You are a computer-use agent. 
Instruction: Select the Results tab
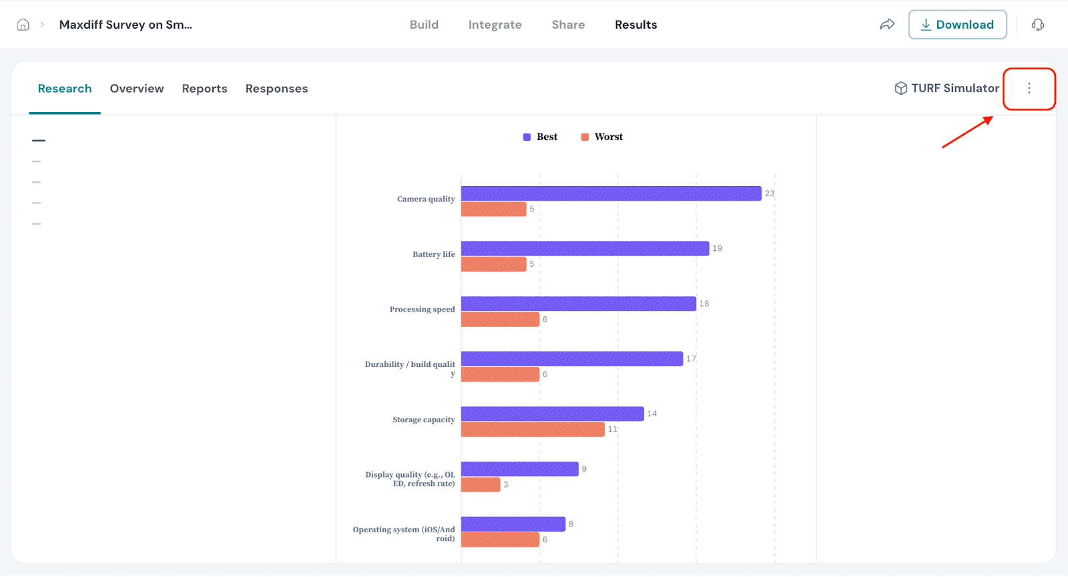pos(635,25)
